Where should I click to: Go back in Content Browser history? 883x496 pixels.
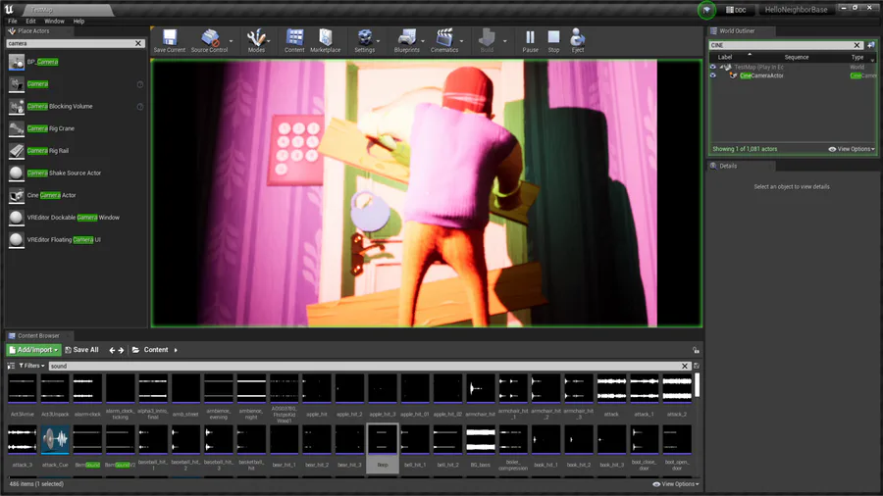tap(112, 350)
